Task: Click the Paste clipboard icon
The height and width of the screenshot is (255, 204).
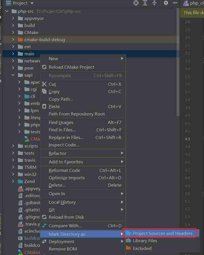Action: point(44,107)
